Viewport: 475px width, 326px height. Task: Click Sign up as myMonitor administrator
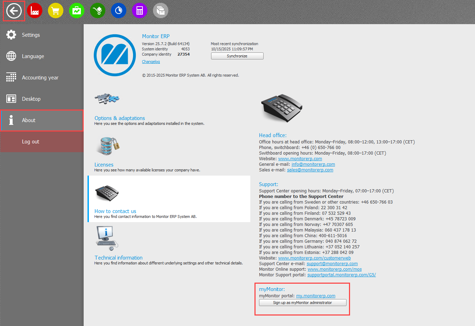pyautogui.click(x=302, y=303)
